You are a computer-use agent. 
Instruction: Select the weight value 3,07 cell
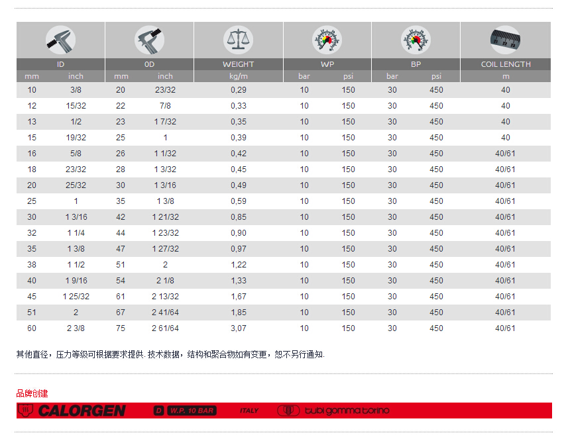tap(238, 328)
